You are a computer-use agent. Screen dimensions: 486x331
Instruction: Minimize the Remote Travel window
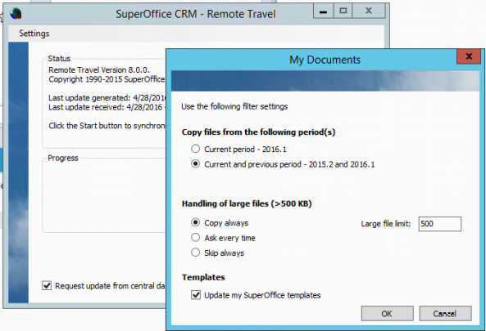323,11
